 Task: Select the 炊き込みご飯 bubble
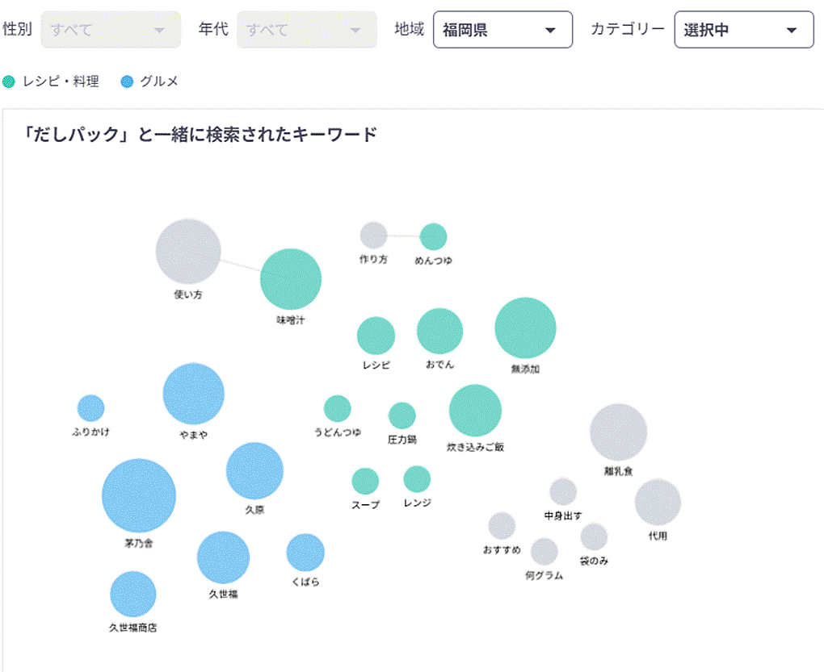pos(475,411)
